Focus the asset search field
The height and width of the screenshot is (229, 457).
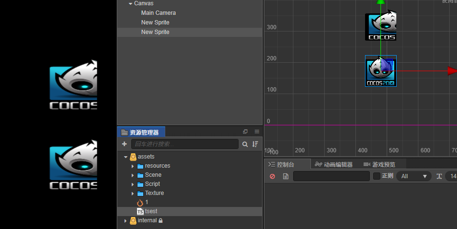coord(185,144)
